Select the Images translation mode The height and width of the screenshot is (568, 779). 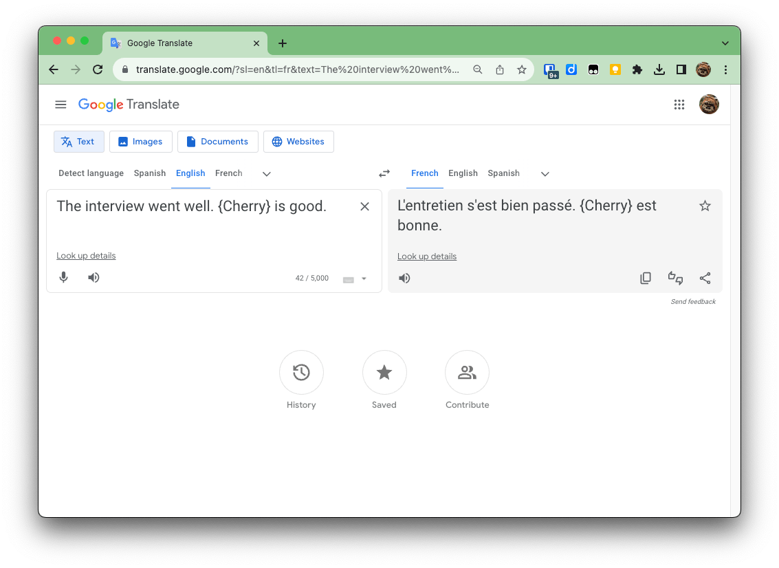(x=140, y=142)
